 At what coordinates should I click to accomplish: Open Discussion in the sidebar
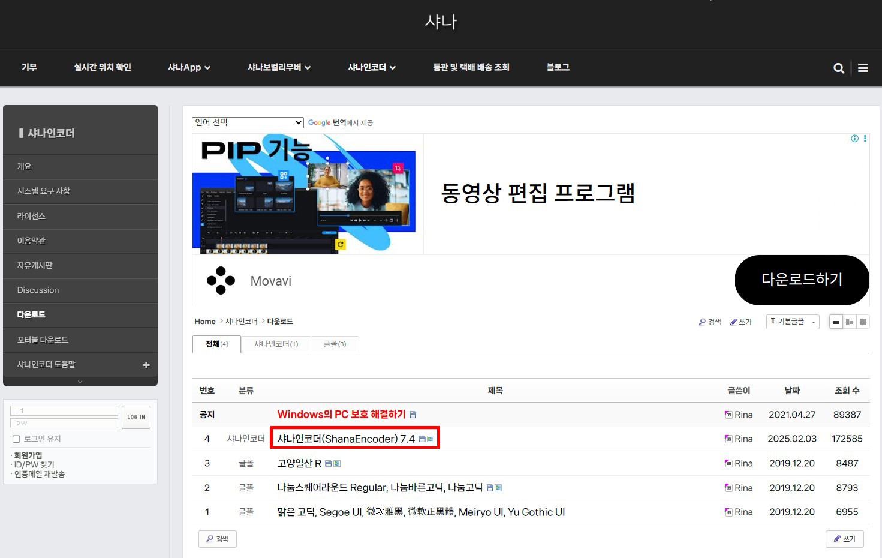80,290
